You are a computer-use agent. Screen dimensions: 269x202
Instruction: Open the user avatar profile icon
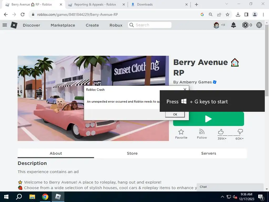click(216, 25)
